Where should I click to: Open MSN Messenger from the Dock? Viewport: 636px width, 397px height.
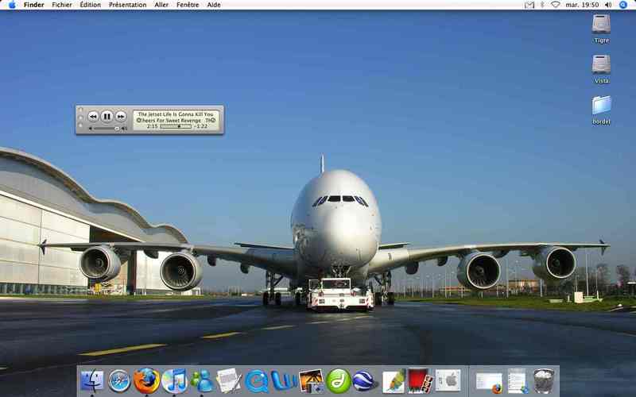tap(202, 381)
